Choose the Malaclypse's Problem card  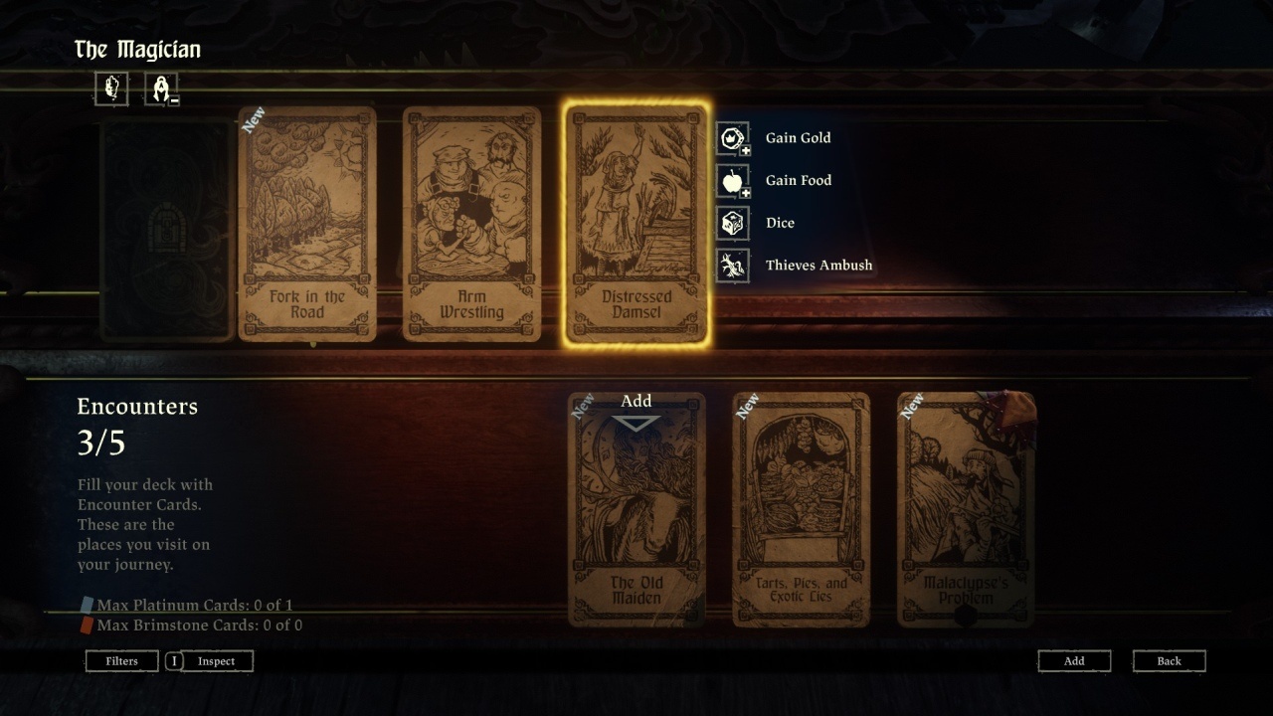tap(966, 509)
